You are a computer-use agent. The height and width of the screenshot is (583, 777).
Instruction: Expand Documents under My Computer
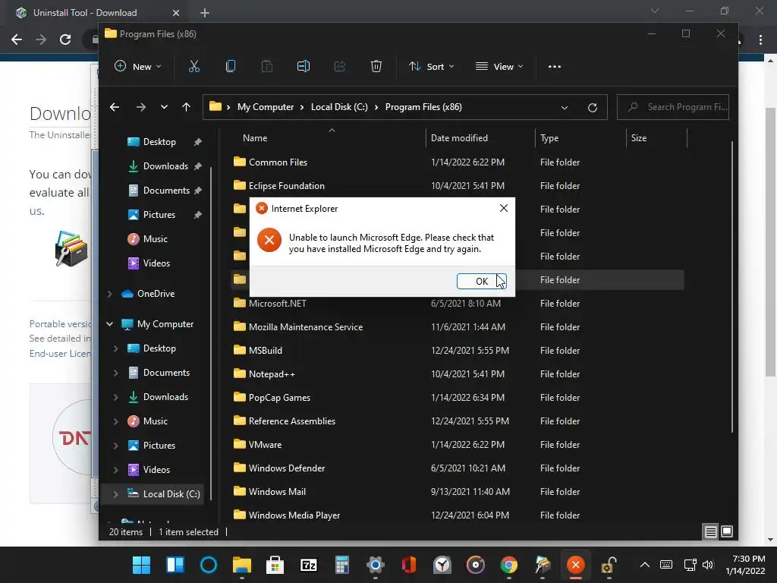click(115, 373)
